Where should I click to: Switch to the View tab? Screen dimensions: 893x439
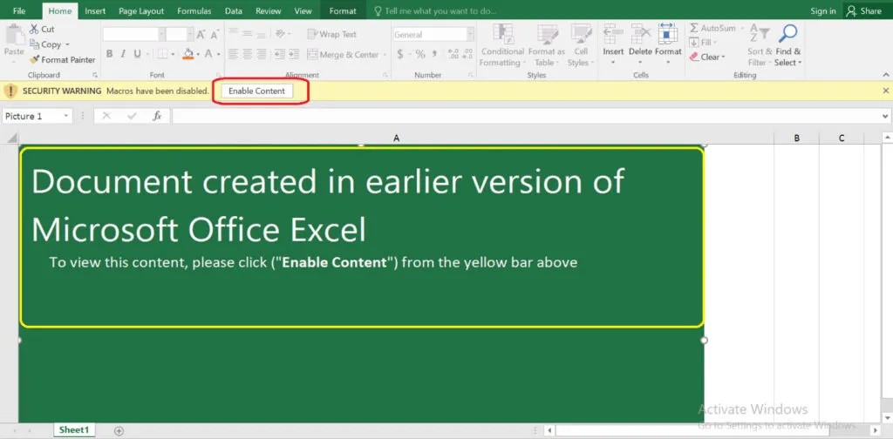(x=303, y=10)
